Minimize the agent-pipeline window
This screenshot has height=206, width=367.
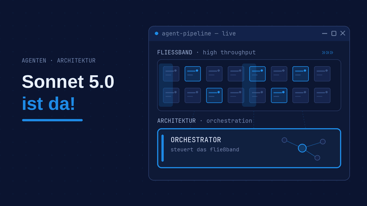(x=324, y=34)
